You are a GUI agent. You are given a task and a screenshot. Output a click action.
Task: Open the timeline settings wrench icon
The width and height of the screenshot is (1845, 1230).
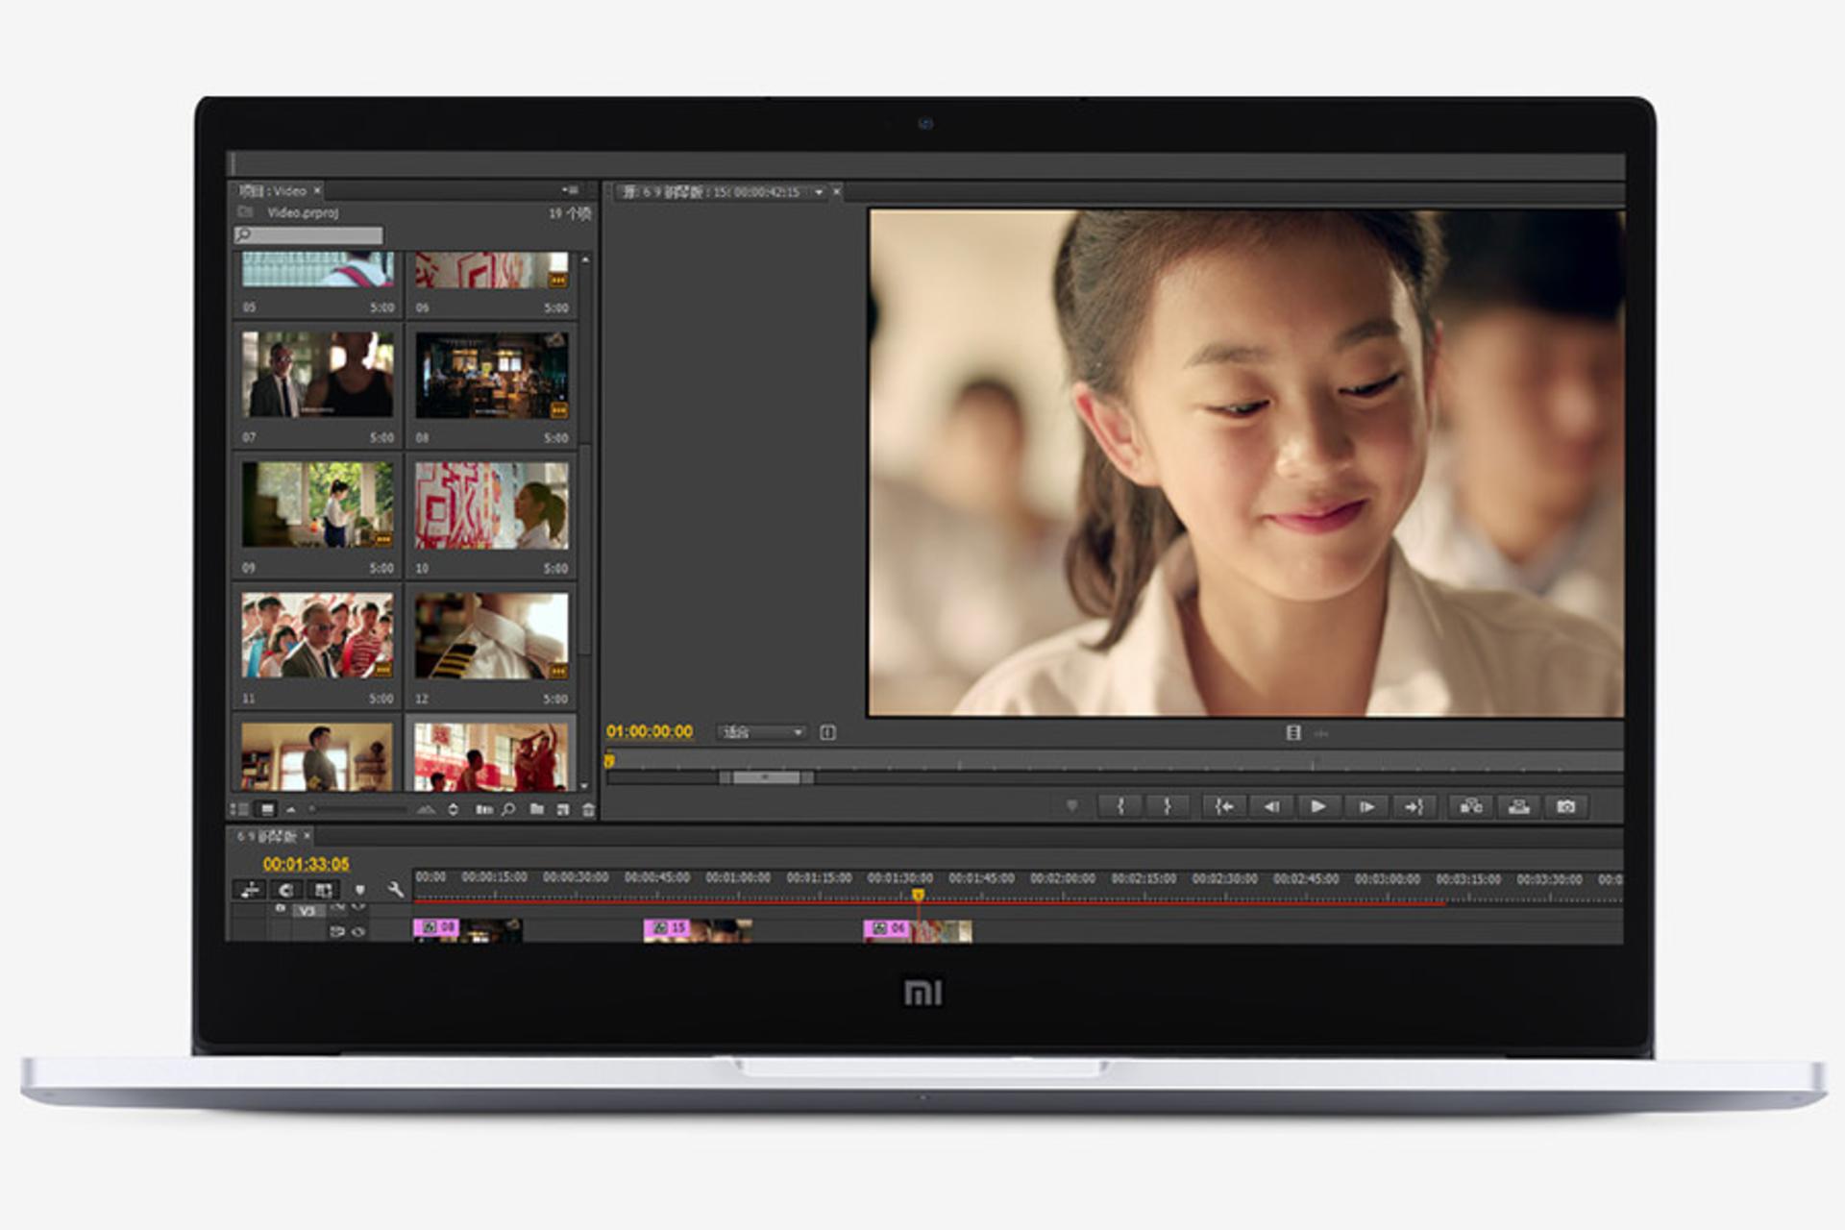coord(395,890)
